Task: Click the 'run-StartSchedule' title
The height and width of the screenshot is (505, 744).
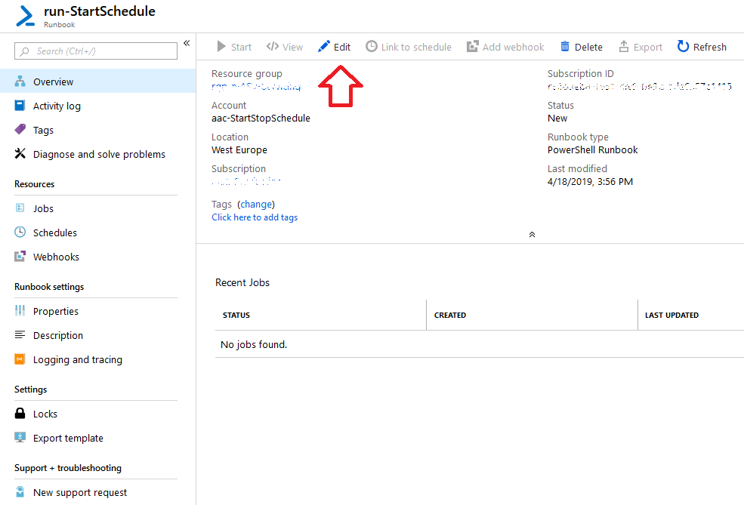Action: coord(100,11)
